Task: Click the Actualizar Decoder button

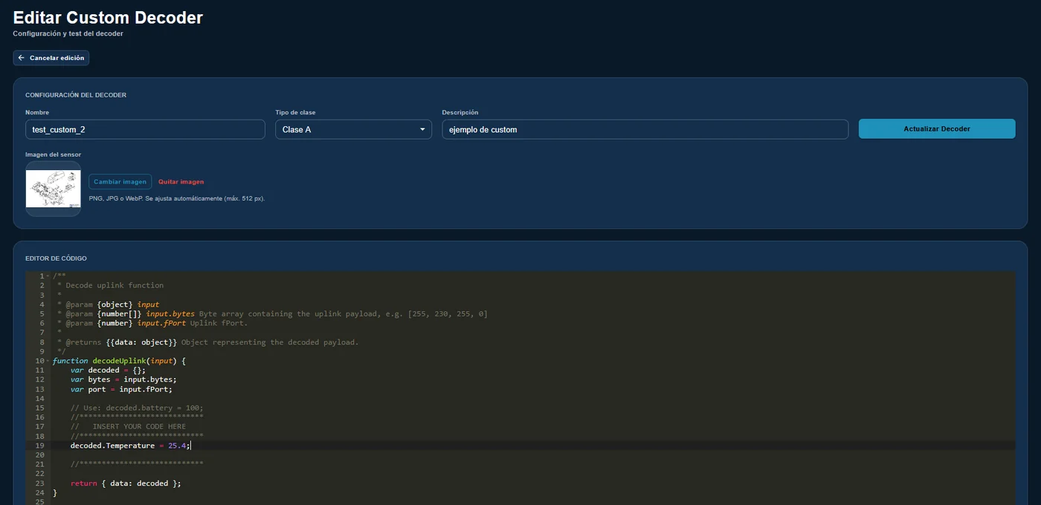Action: [937, 128]
